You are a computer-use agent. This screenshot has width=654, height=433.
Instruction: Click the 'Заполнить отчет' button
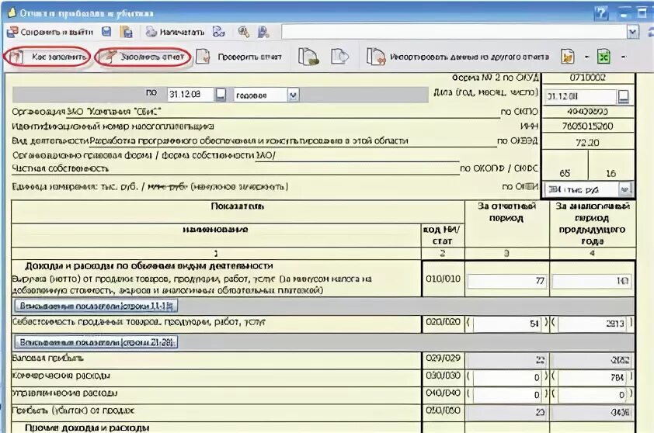coord(143,57)
